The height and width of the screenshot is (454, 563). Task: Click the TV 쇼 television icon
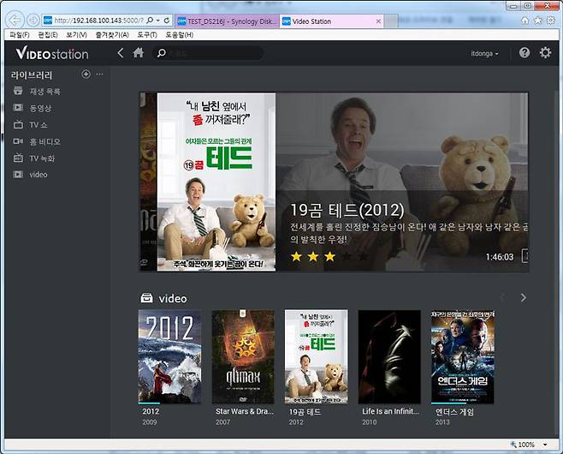[18, 124]
